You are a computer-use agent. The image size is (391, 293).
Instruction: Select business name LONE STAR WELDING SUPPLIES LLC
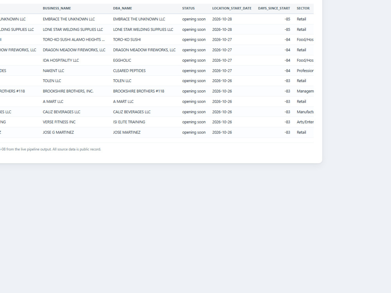coord(73,29)
